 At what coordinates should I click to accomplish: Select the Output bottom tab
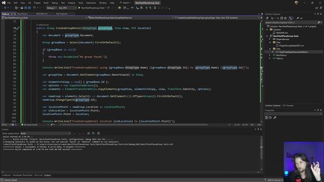pos(47,175)
